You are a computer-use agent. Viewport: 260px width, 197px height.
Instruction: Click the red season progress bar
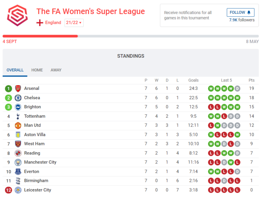(40, 36)
